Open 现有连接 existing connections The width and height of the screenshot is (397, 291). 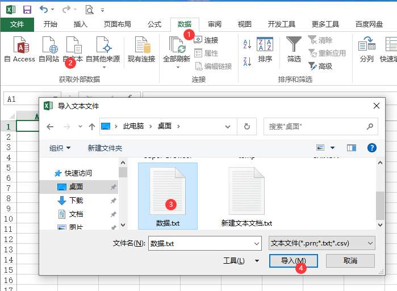[141, 49]
